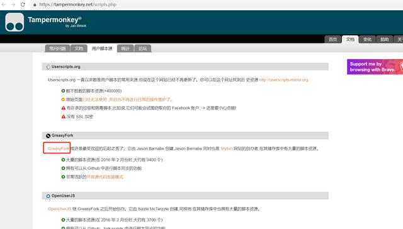Click the Tampermonkey title text
The image size is (403, 229).
point(55,20)
